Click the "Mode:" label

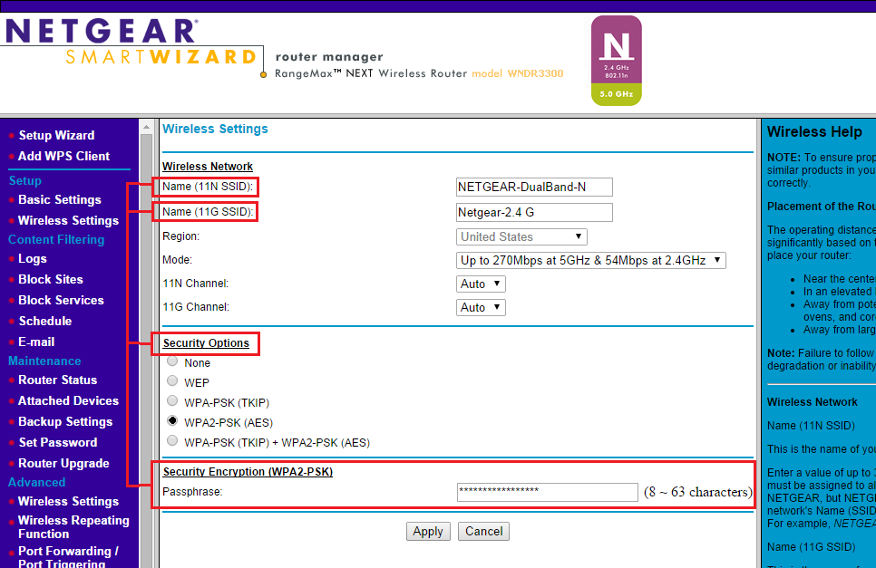pyautogui.click(x=177, y=260)
